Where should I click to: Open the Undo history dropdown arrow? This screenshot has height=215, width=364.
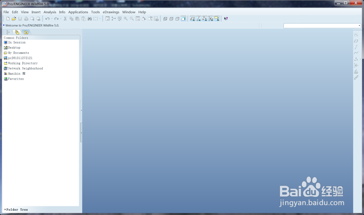52,19
